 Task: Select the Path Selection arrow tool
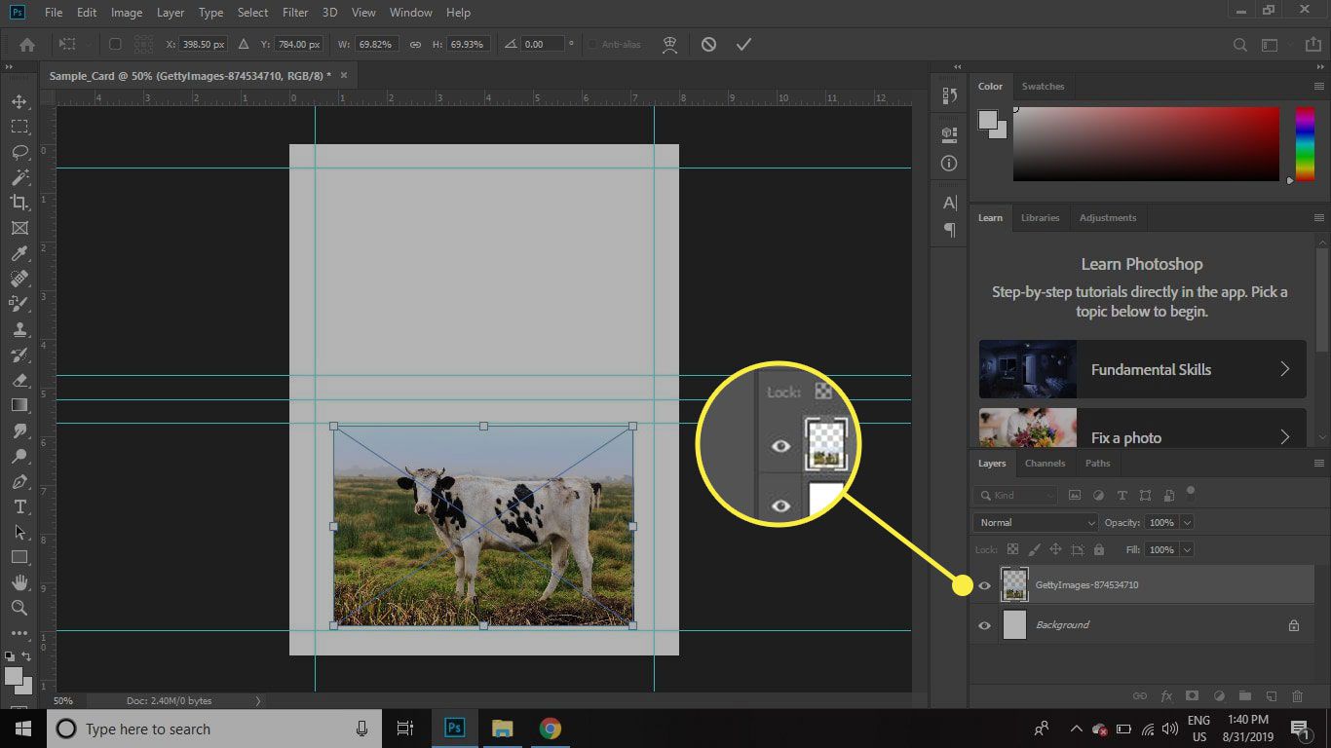[x=19, y=533]
